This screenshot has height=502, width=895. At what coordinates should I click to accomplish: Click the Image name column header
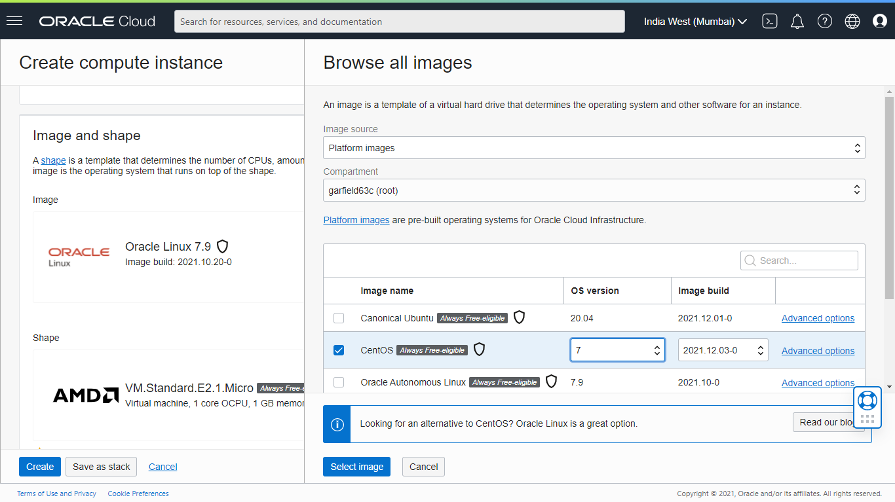[387, 291]
